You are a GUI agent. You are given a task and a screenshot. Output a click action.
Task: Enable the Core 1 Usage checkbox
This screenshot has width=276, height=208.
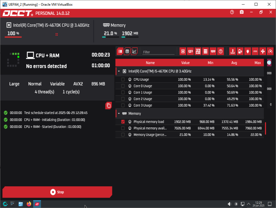click(123, 92)
